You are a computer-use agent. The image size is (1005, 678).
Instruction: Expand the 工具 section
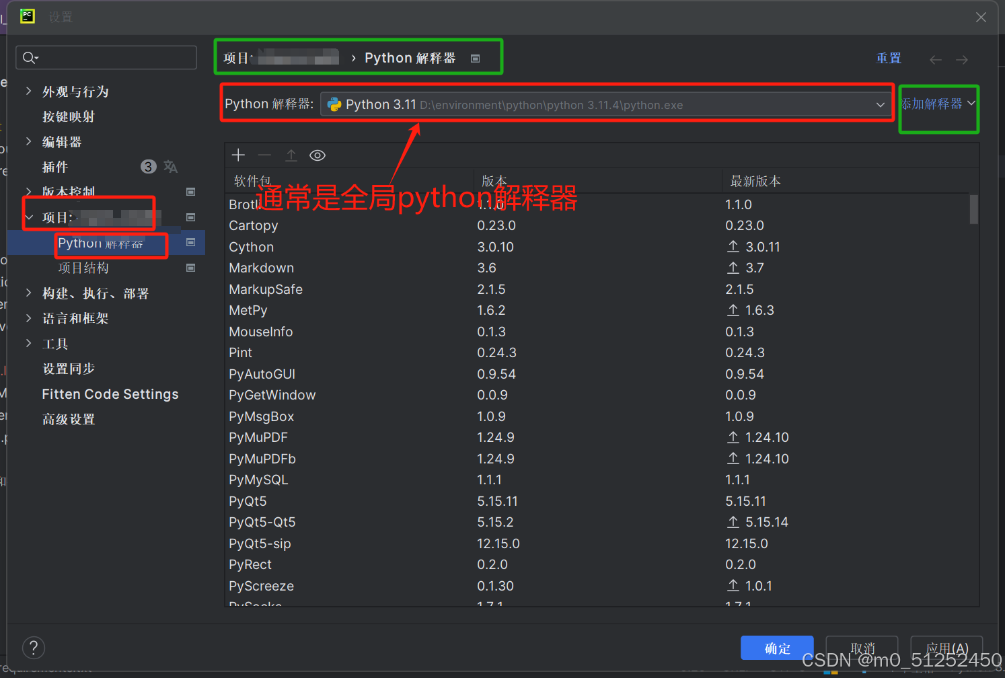[28, 343]
